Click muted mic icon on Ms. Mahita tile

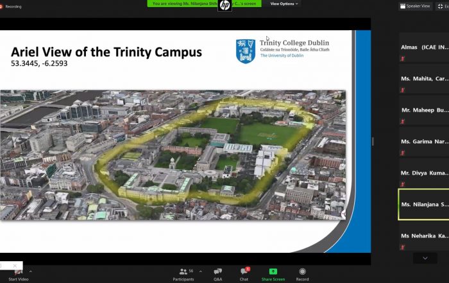coord(403,90)
